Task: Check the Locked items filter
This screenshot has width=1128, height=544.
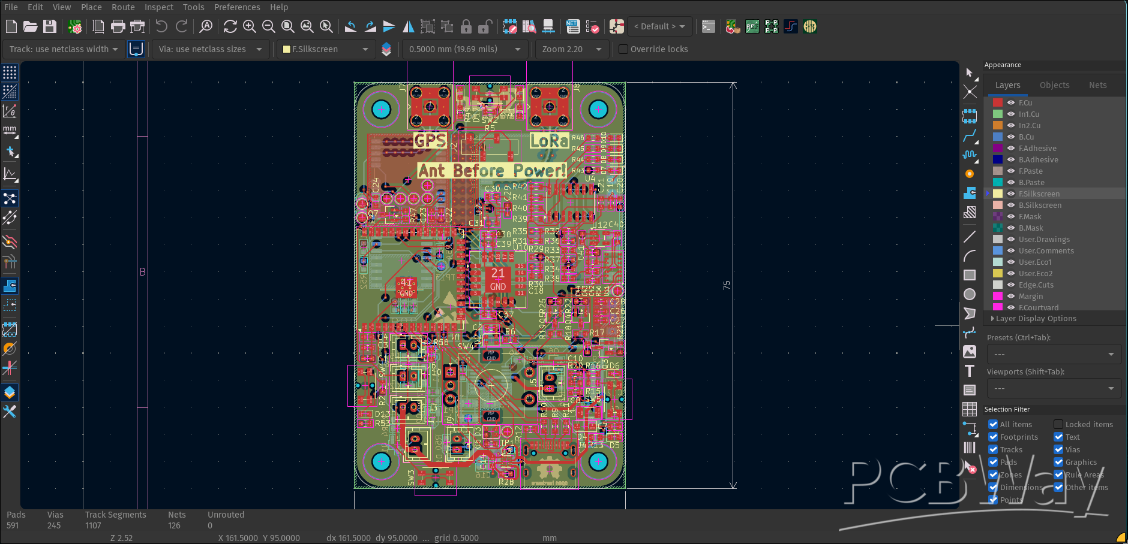Action: 1058,424
